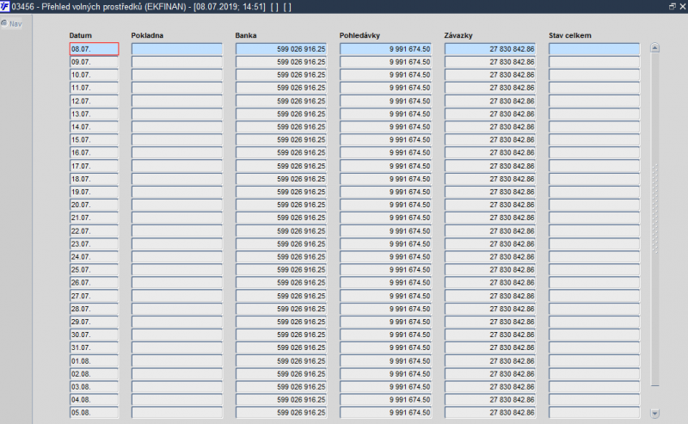Click the Datum column header
The height and width of the screenshot is (424, 688).
click(x=80, y=35)
